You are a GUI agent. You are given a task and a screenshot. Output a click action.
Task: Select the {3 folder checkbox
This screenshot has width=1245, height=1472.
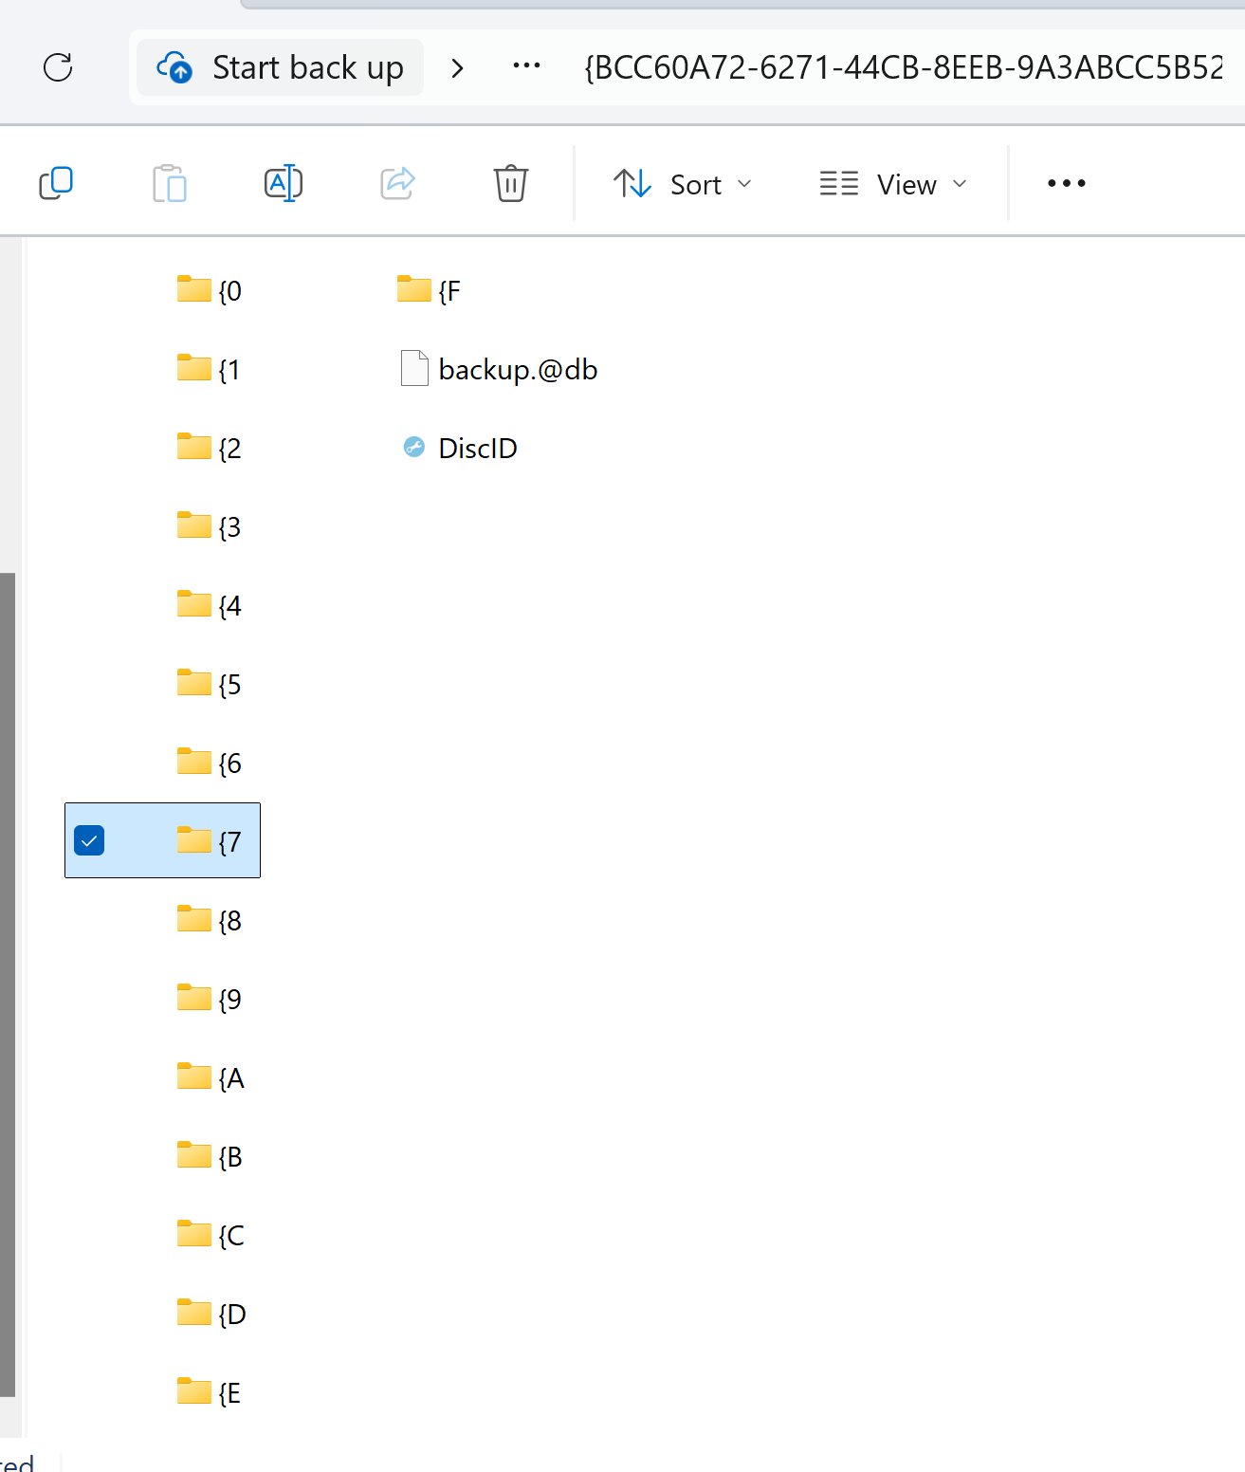click(x=88, y=526)
